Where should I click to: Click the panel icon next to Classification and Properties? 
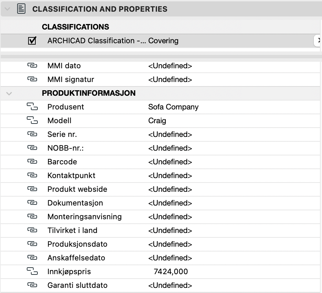pos(21,9)
